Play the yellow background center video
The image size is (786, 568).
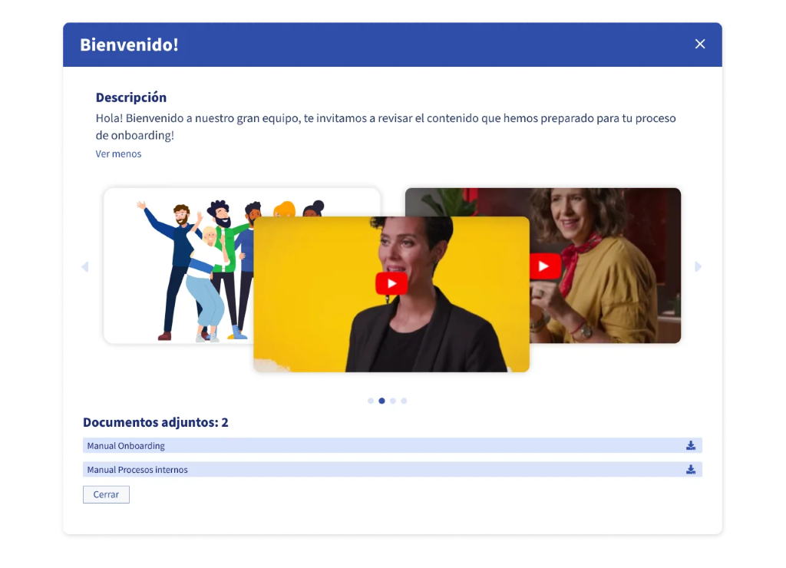[391, 284]
